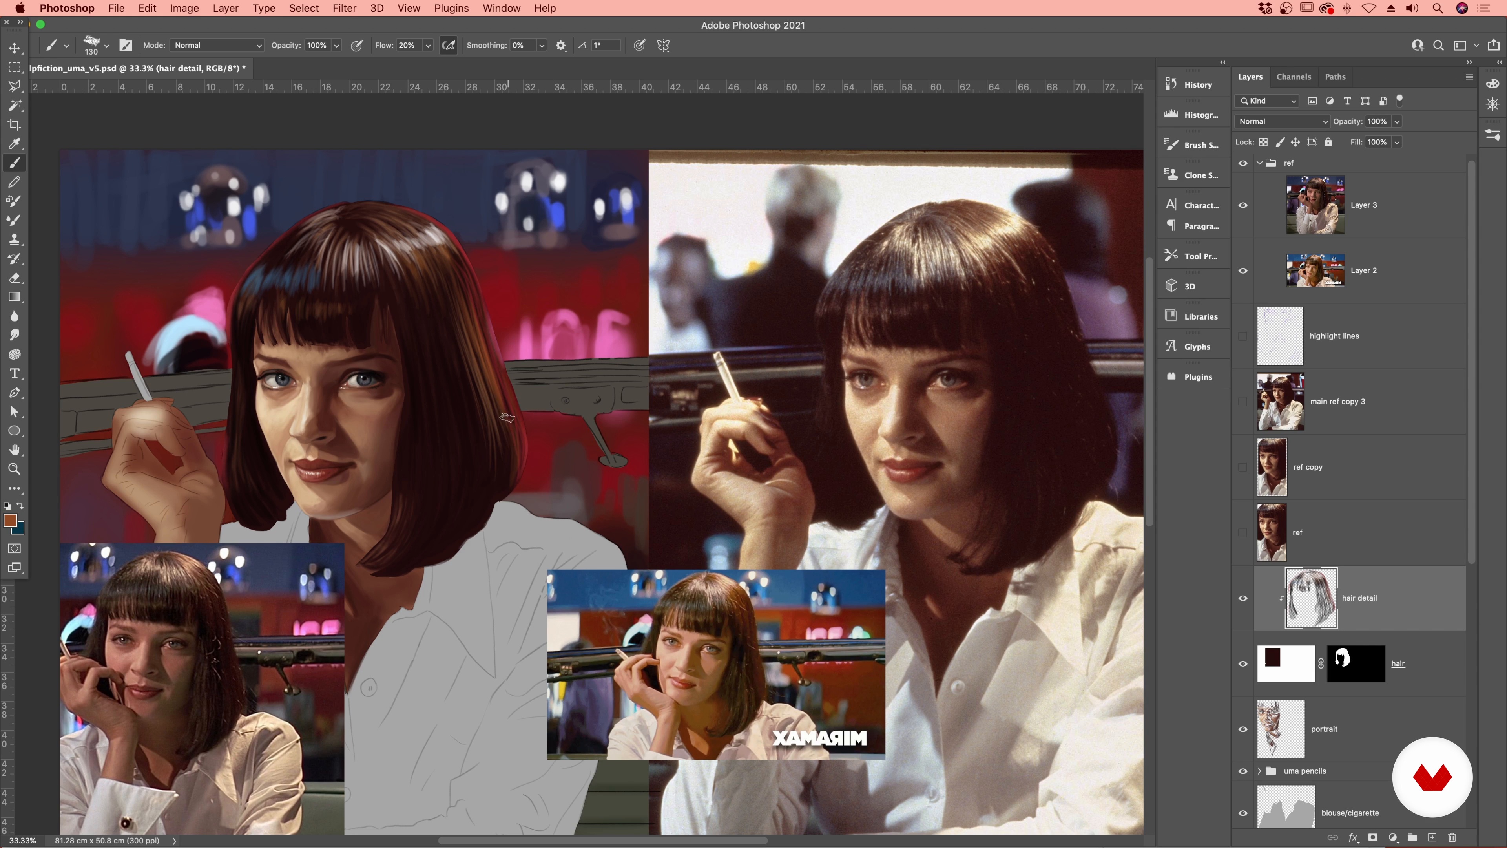
Task: Open brush Opacity dropdown arrow
Action: (x=336, y=46)
